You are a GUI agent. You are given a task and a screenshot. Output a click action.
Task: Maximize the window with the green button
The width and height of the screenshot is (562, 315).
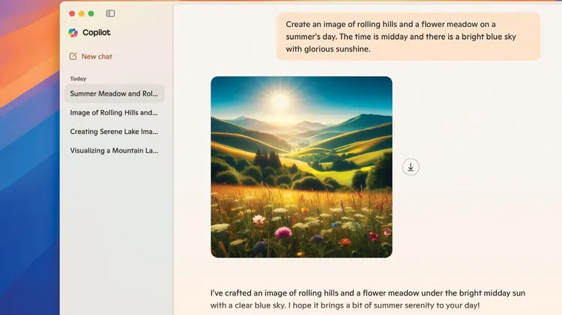pyautogui.click(x=91, y=13)
